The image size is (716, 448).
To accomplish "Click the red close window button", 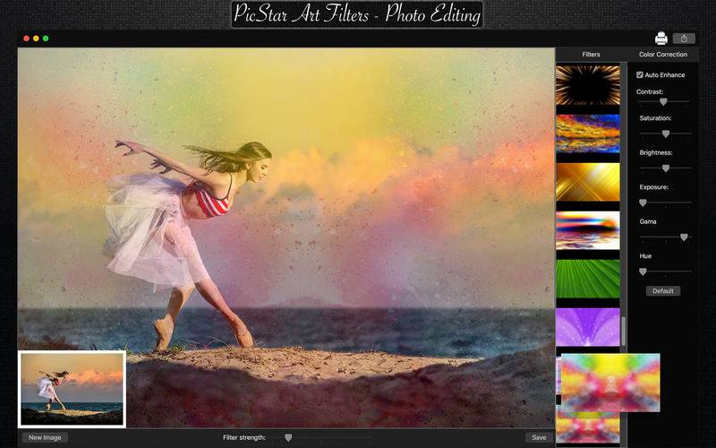I will pos(27,39).
